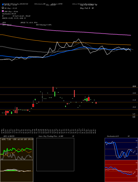Click the 'ADX & MACD' panel title
Viewport: 138px width, 182px height.
[x=9, y=136]
